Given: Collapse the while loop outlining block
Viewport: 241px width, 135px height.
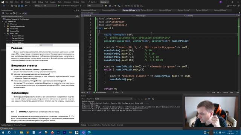Looking at the screenshot, I should click(x=97, y=70).
